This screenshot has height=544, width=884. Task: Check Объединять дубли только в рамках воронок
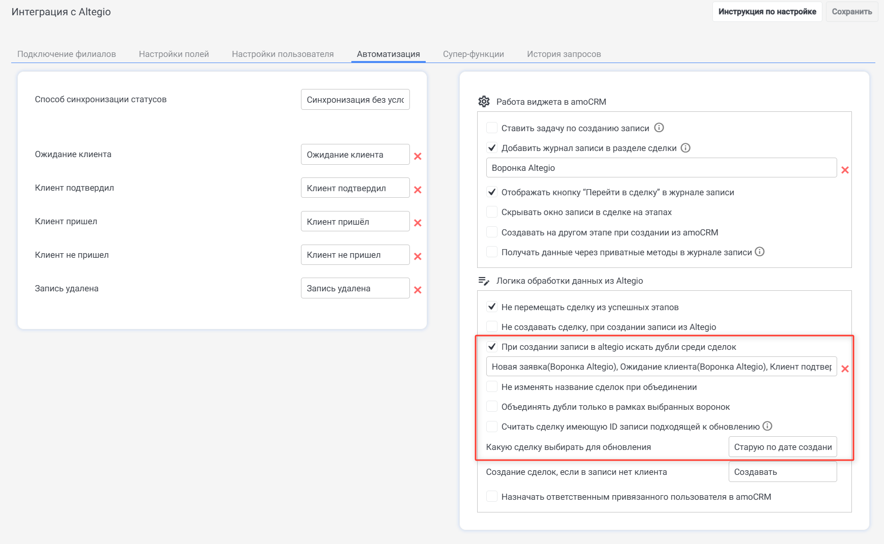coord(492,407)
